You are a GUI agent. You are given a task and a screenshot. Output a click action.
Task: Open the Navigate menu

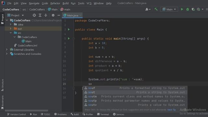click(34, 3)
